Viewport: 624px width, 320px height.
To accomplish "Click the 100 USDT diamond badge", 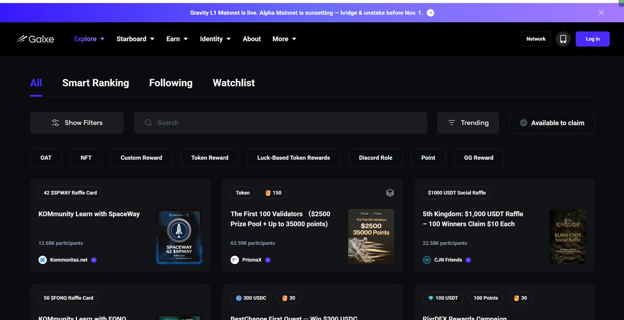I will point(443,298).
